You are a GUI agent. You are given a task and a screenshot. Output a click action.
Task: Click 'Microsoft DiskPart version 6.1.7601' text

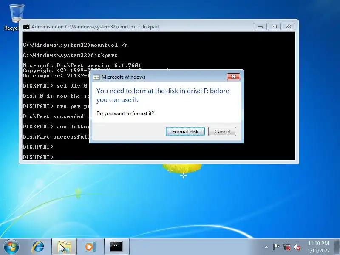[x=82, y=65]
